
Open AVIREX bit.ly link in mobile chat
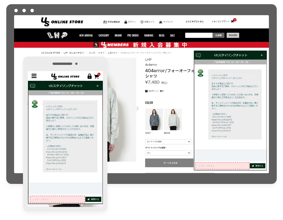coord(56,157)
